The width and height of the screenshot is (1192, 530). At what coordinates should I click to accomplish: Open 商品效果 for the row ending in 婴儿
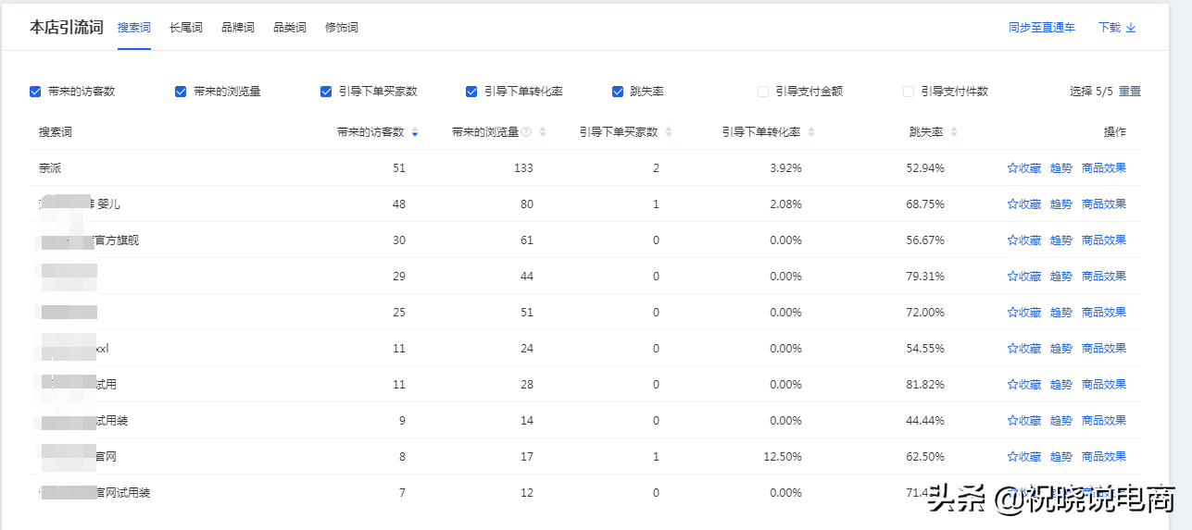tap(1104, 204)
